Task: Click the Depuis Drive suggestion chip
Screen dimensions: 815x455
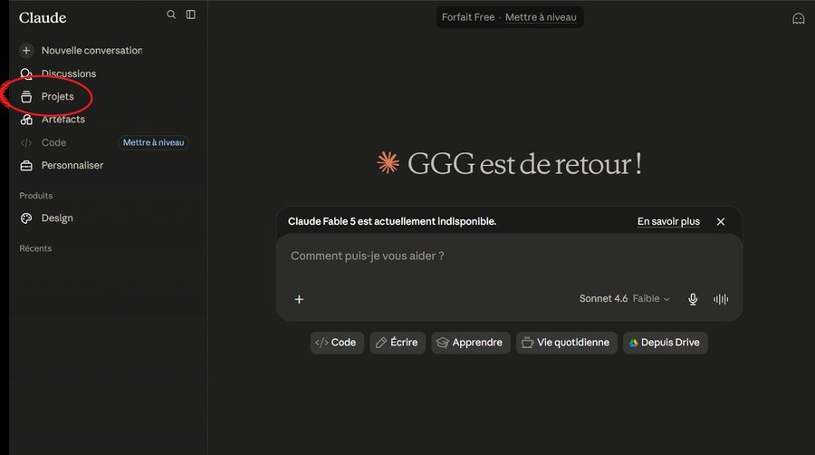Action: coord(666,343)
